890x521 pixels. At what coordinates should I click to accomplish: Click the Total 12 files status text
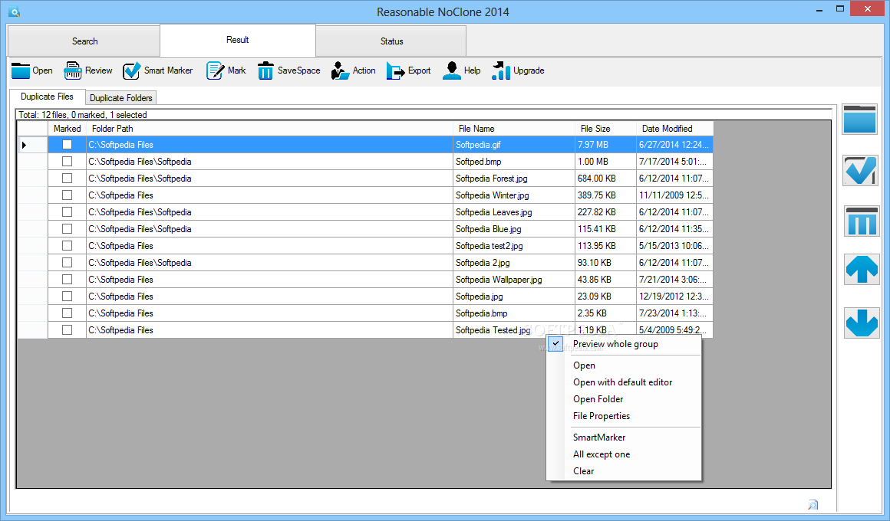point(83,114)
